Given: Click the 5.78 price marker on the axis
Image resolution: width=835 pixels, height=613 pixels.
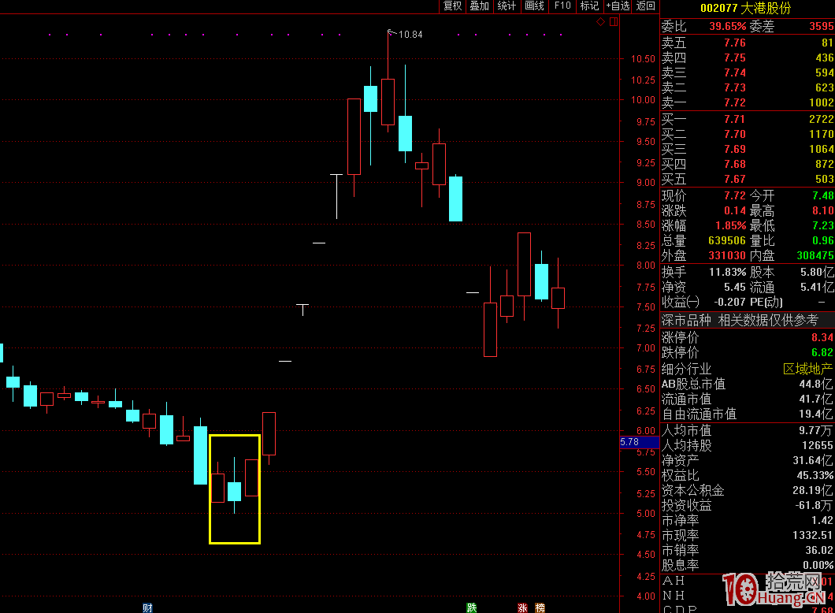Looking at the screenshot, I should click(639, 442).
